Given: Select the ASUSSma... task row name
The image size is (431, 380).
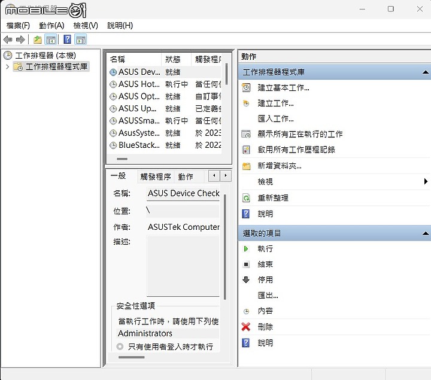Looking at the screenshot, I should pos(139,121).
